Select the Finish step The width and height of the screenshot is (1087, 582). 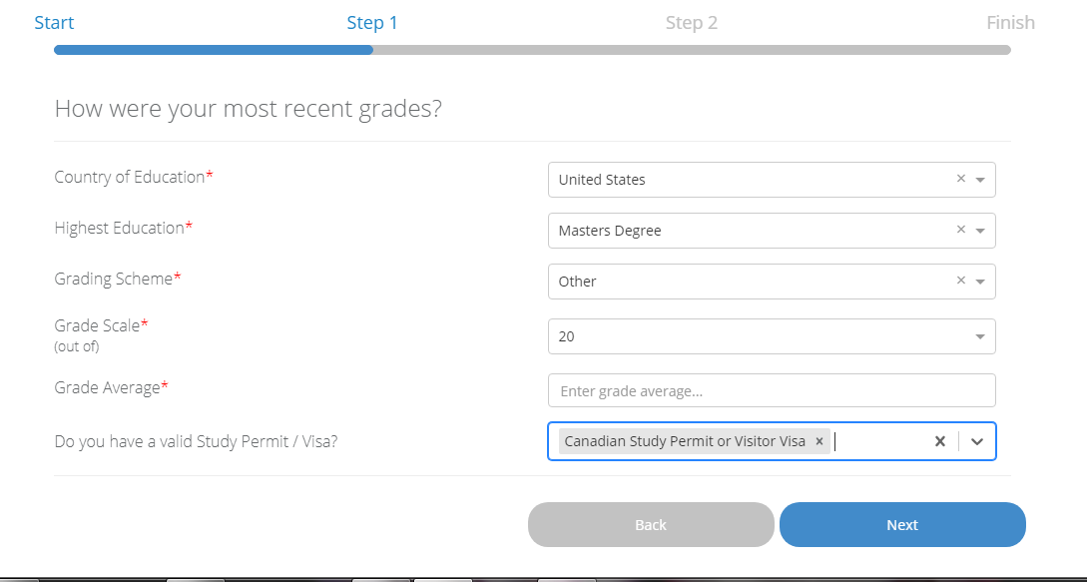coord(1010,23)
